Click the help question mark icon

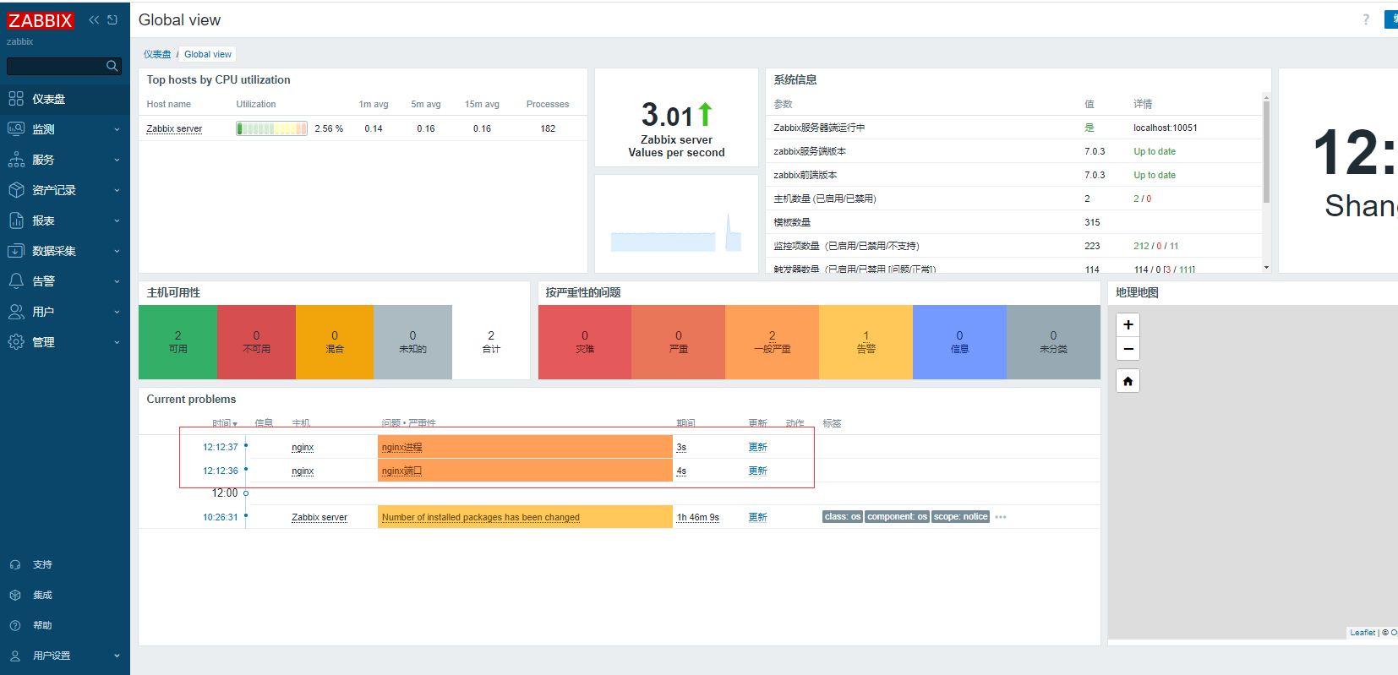click(1366, 19)
